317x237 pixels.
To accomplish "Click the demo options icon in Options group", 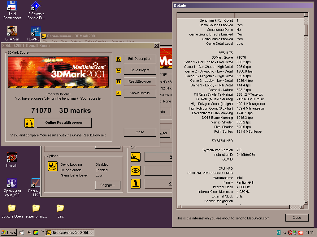I will [53, 166].
